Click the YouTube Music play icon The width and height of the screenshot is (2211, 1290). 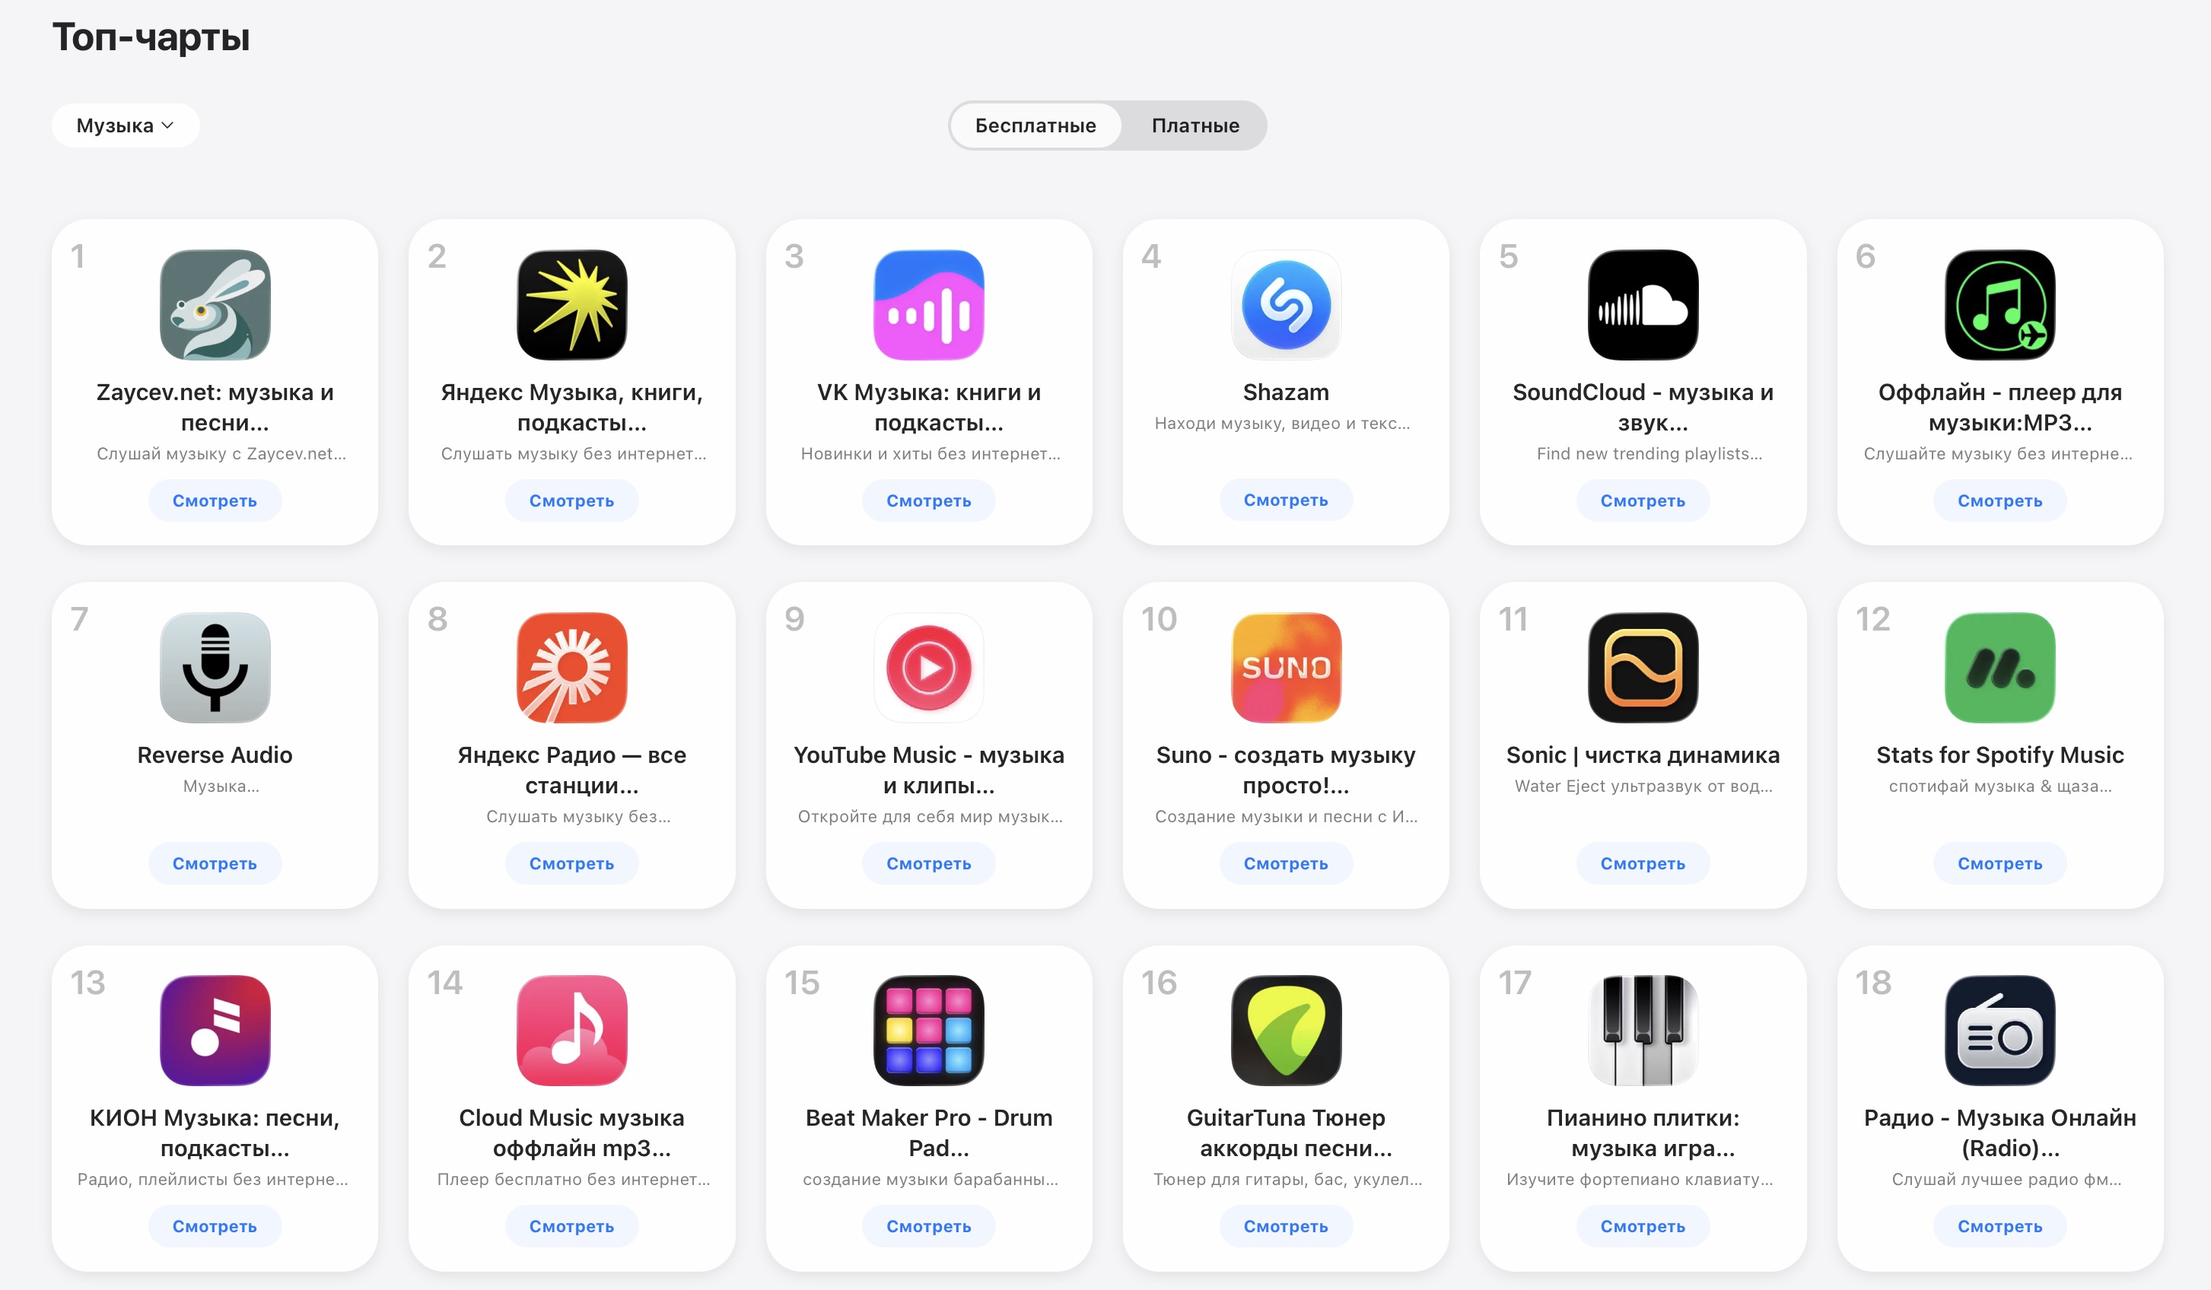(928, 667)
